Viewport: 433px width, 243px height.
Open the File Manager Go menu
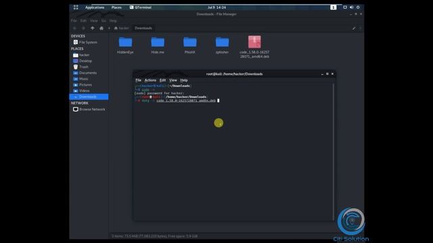(x=104, y=21)
